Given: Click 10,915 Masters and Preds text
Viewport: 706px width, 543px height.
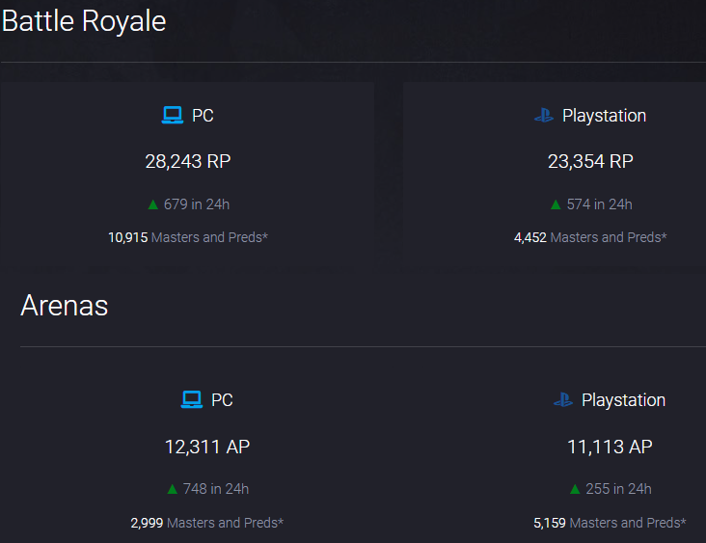Looking at the screenshot, I should tap(188, 237).
